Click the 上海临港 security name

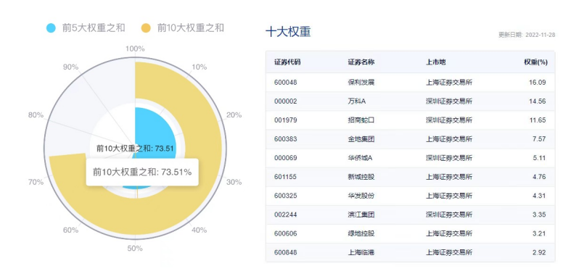(361, 253)
